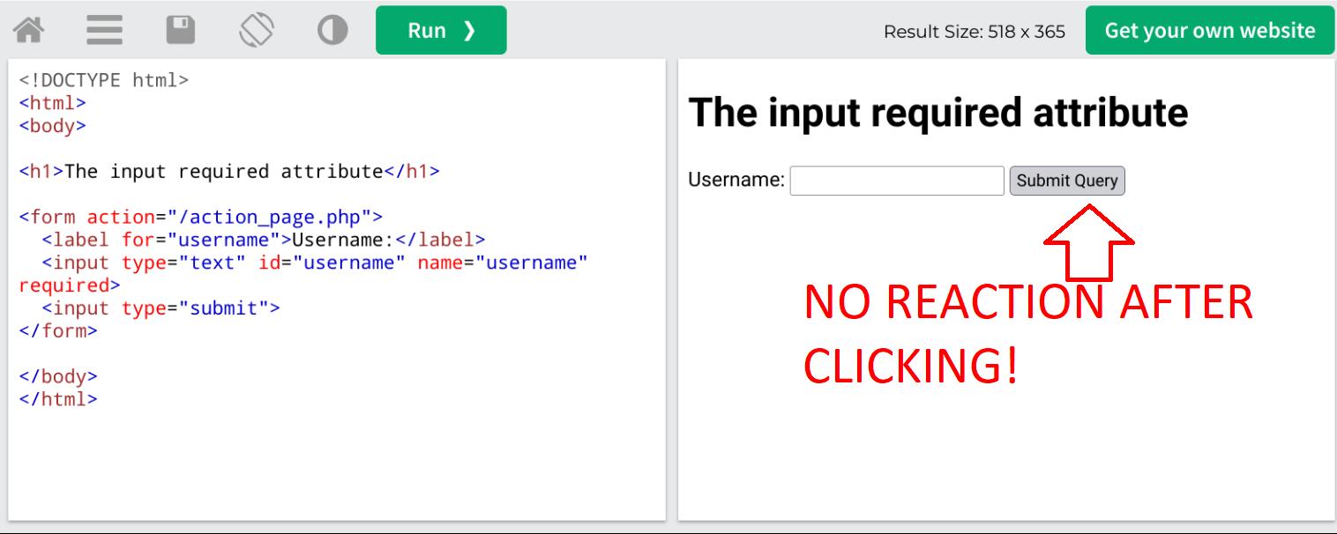This screenshot has width=1337, height=534.
Task: Open the hamburger menu icon
Action: click(104, 29)
